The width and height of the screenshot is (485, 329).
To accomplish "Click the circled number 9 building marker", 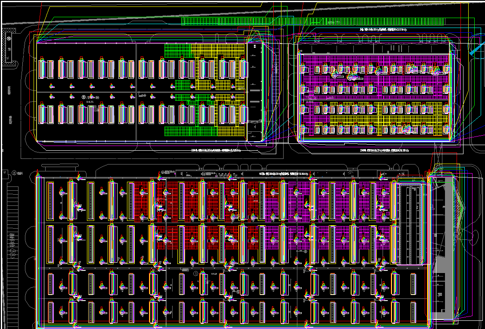I will (84, 97).
